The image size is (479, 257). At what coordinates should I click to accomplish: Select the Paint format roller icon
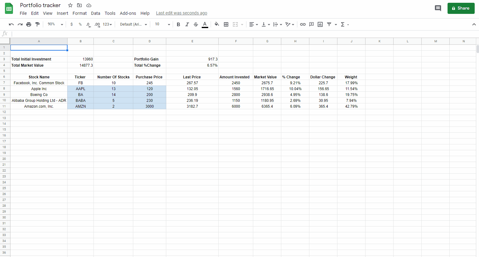coord(37,24)
